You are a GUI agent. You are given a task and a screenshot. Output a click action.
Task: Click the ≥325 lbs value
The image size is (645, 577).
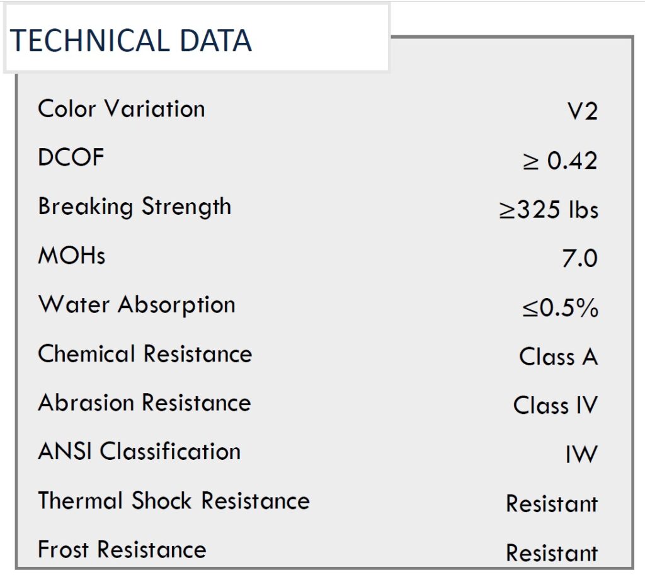pyautogui.click(x=549, y=209)
